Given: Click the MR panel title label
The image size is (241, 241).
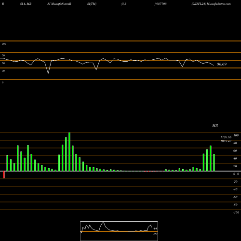Looking at the screenshot, I should 215,125.
